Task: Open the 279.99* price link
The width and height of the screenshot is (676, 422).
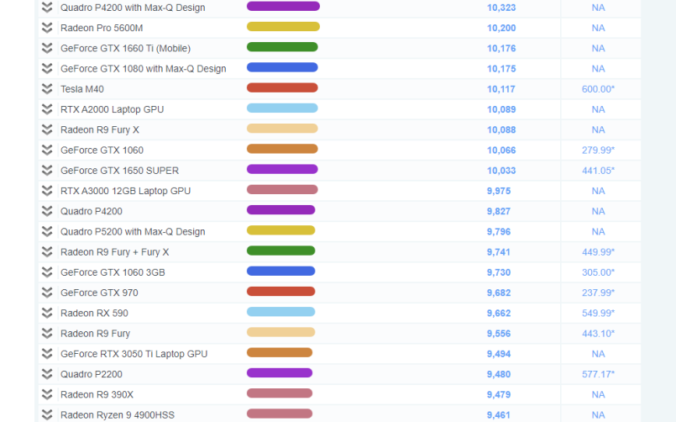Action: click(598, 150)
